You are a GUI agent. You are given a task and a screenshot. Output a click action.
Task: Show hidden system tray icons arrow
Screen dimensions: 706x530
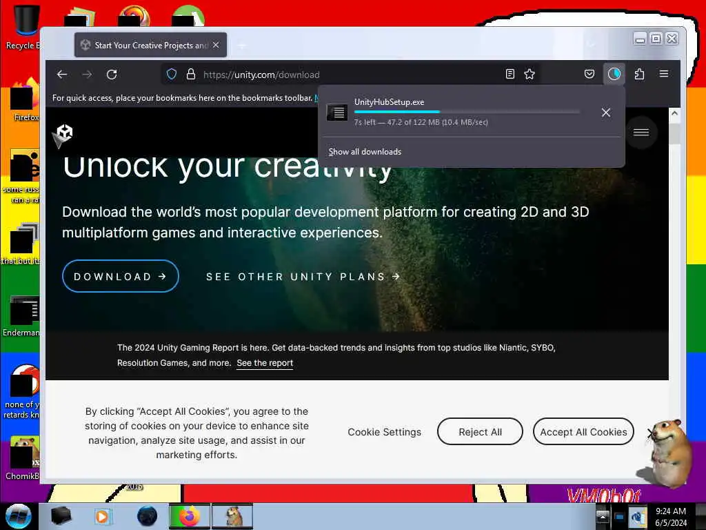603,516
